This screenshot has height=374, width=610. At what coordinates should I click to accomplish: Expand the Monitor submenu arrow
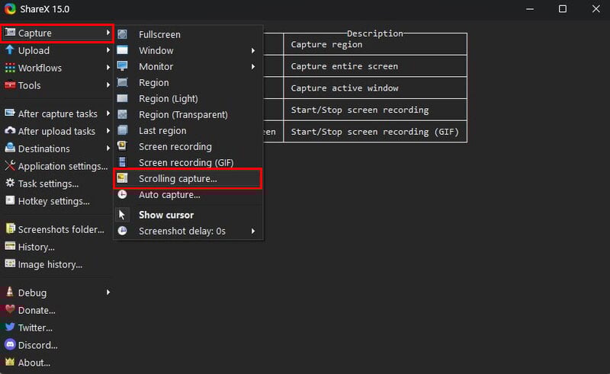click(x=253, y=66)
